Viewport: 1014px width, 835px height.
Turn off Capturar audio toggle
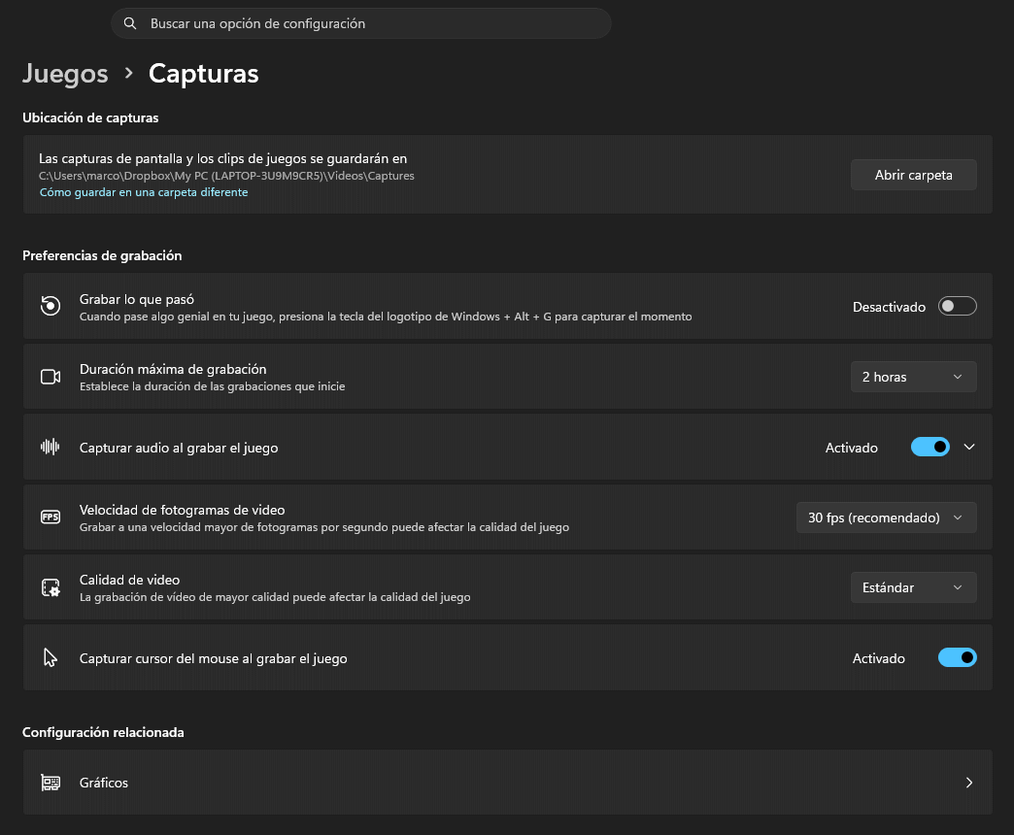[x=929, y=447]
